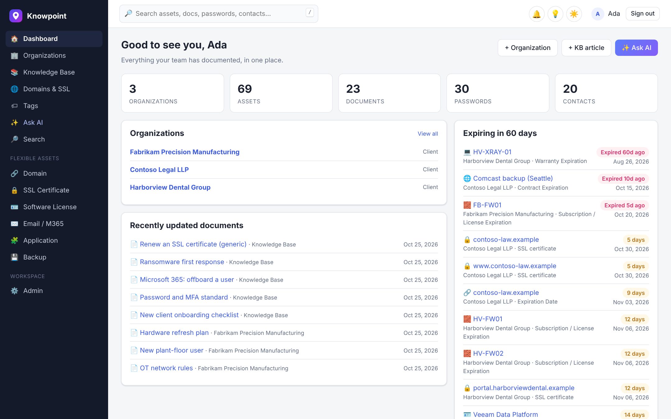Screen dimensions: 671x419
Task: Click the document icon beside Ransomware first response
Action: [134, 262]
